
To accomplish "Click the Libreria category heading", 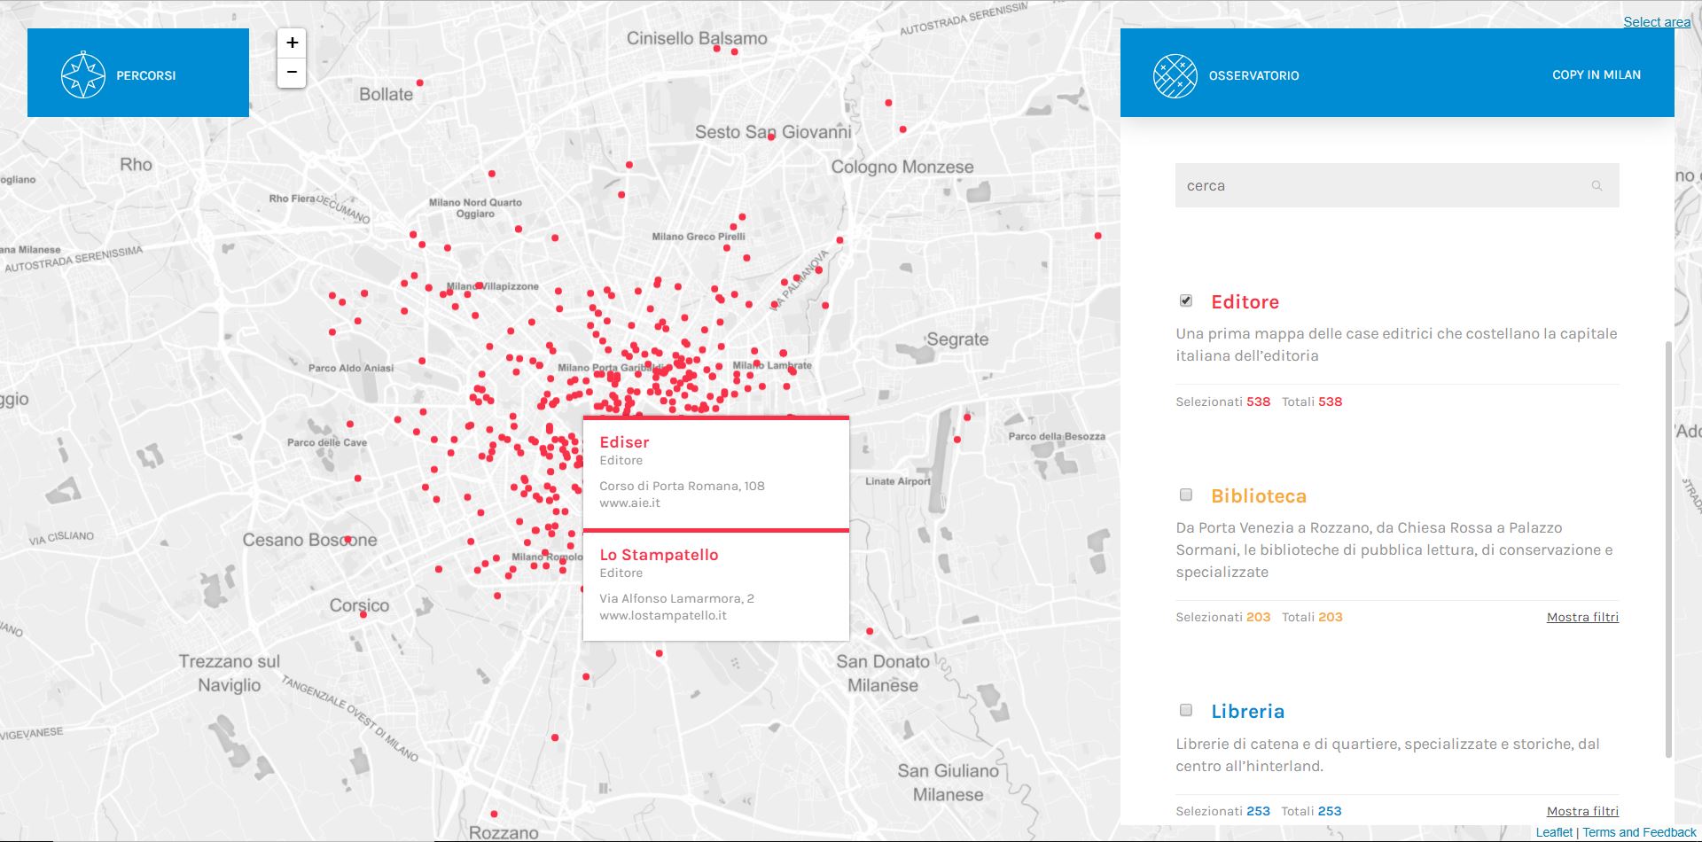I will pyautogui.click(x=1247, y=712).
